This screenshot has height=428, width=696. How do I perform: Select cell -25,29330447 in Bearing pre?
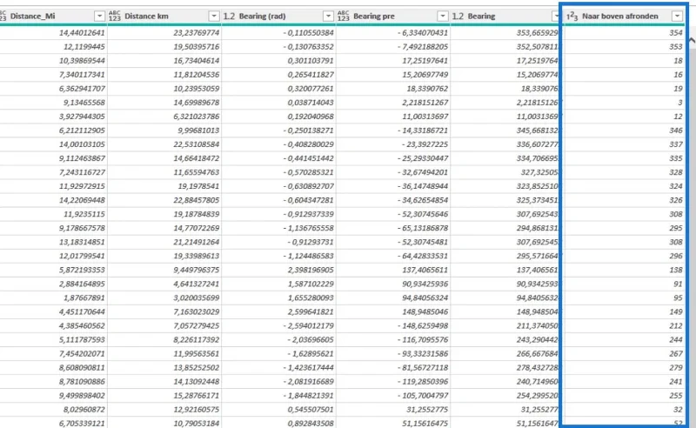point(423,158)
